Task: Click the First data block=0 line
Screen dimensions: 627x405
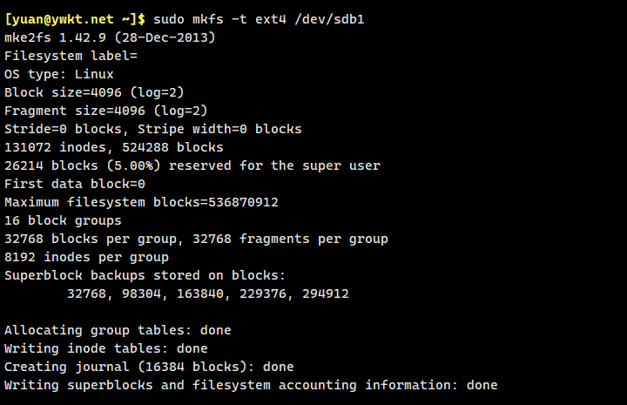Action: [74, 184]
